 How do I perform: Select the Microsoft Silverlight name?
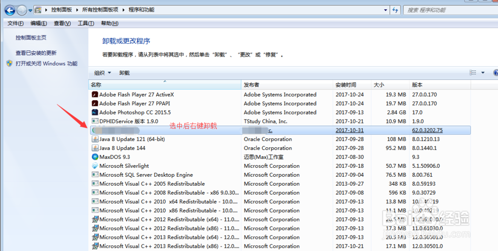[124, 166]
